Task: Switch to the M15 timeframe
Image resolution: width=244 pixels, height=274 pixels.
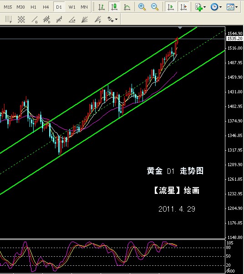Action: (x=8, y=7)
